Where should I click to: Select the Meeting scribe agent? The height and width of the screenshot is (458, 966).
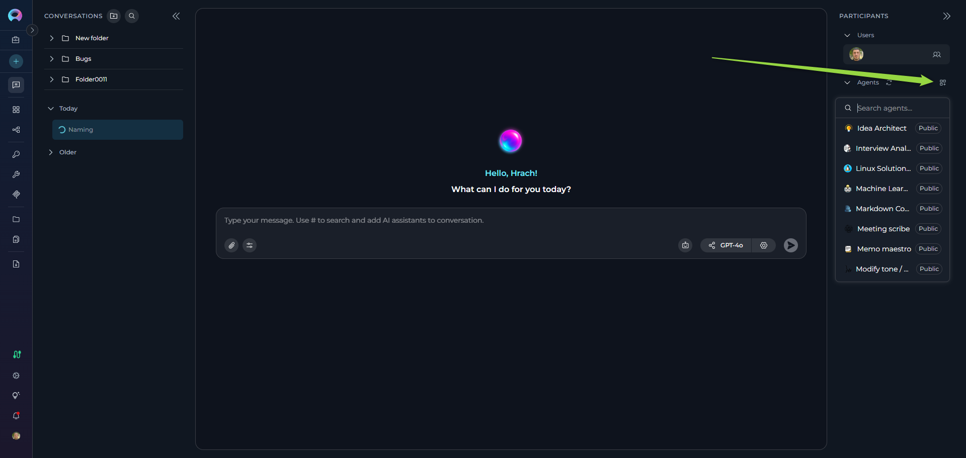point(883,229)
